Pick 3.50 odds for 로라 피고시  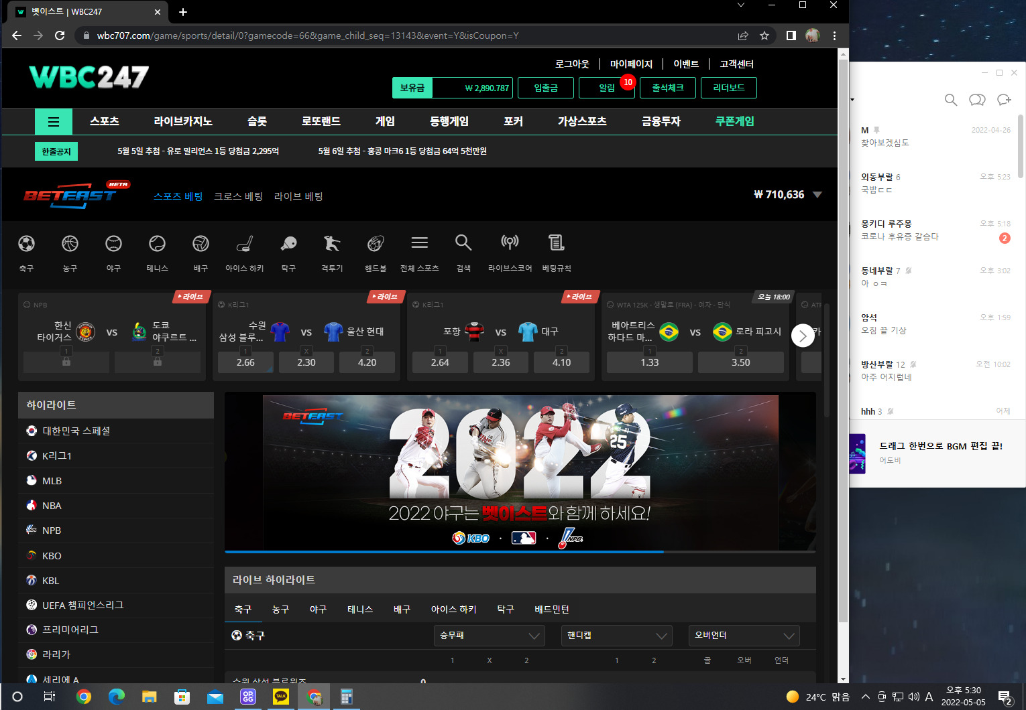pyautogui.click(x=741, y=362)
